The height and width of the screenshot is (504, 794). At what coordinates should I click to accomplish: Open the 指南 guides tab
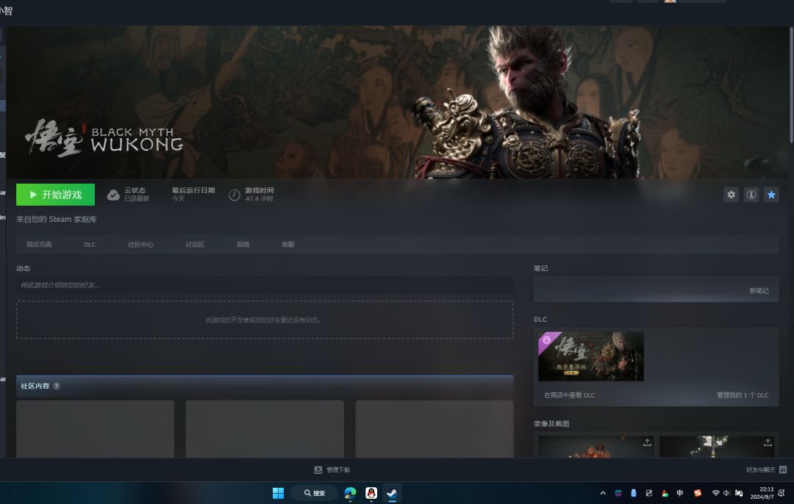click(x=243, y=245)
